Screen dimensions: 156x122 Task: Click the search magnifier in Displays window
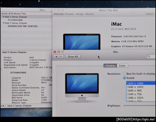click(x=149, y=56)
